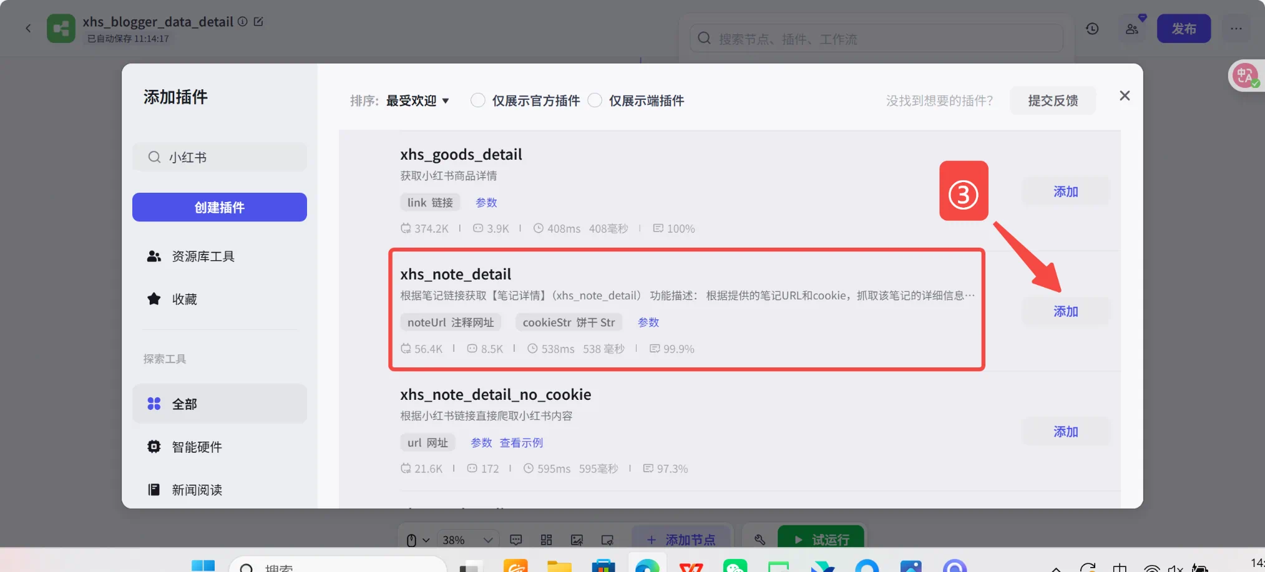Click the url 网址 parameter tag
The image size is (1265, 572).
coord(427,443)
